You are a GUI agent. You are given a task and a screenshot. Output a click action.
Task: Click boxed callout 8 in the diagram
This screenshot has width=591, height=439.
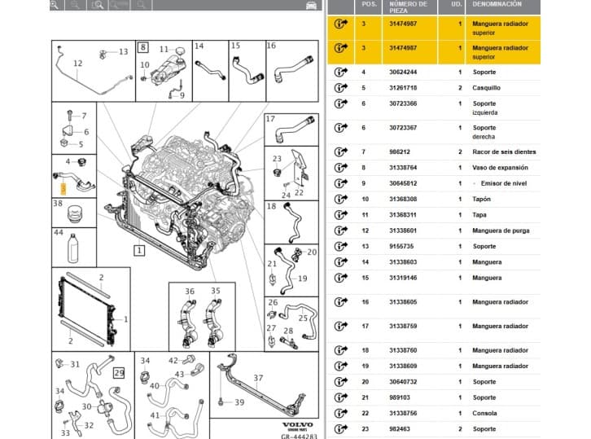pos(142,47)
